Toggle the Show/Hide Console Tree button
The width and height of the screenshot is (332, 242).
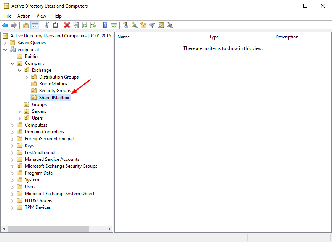[34, 25]
